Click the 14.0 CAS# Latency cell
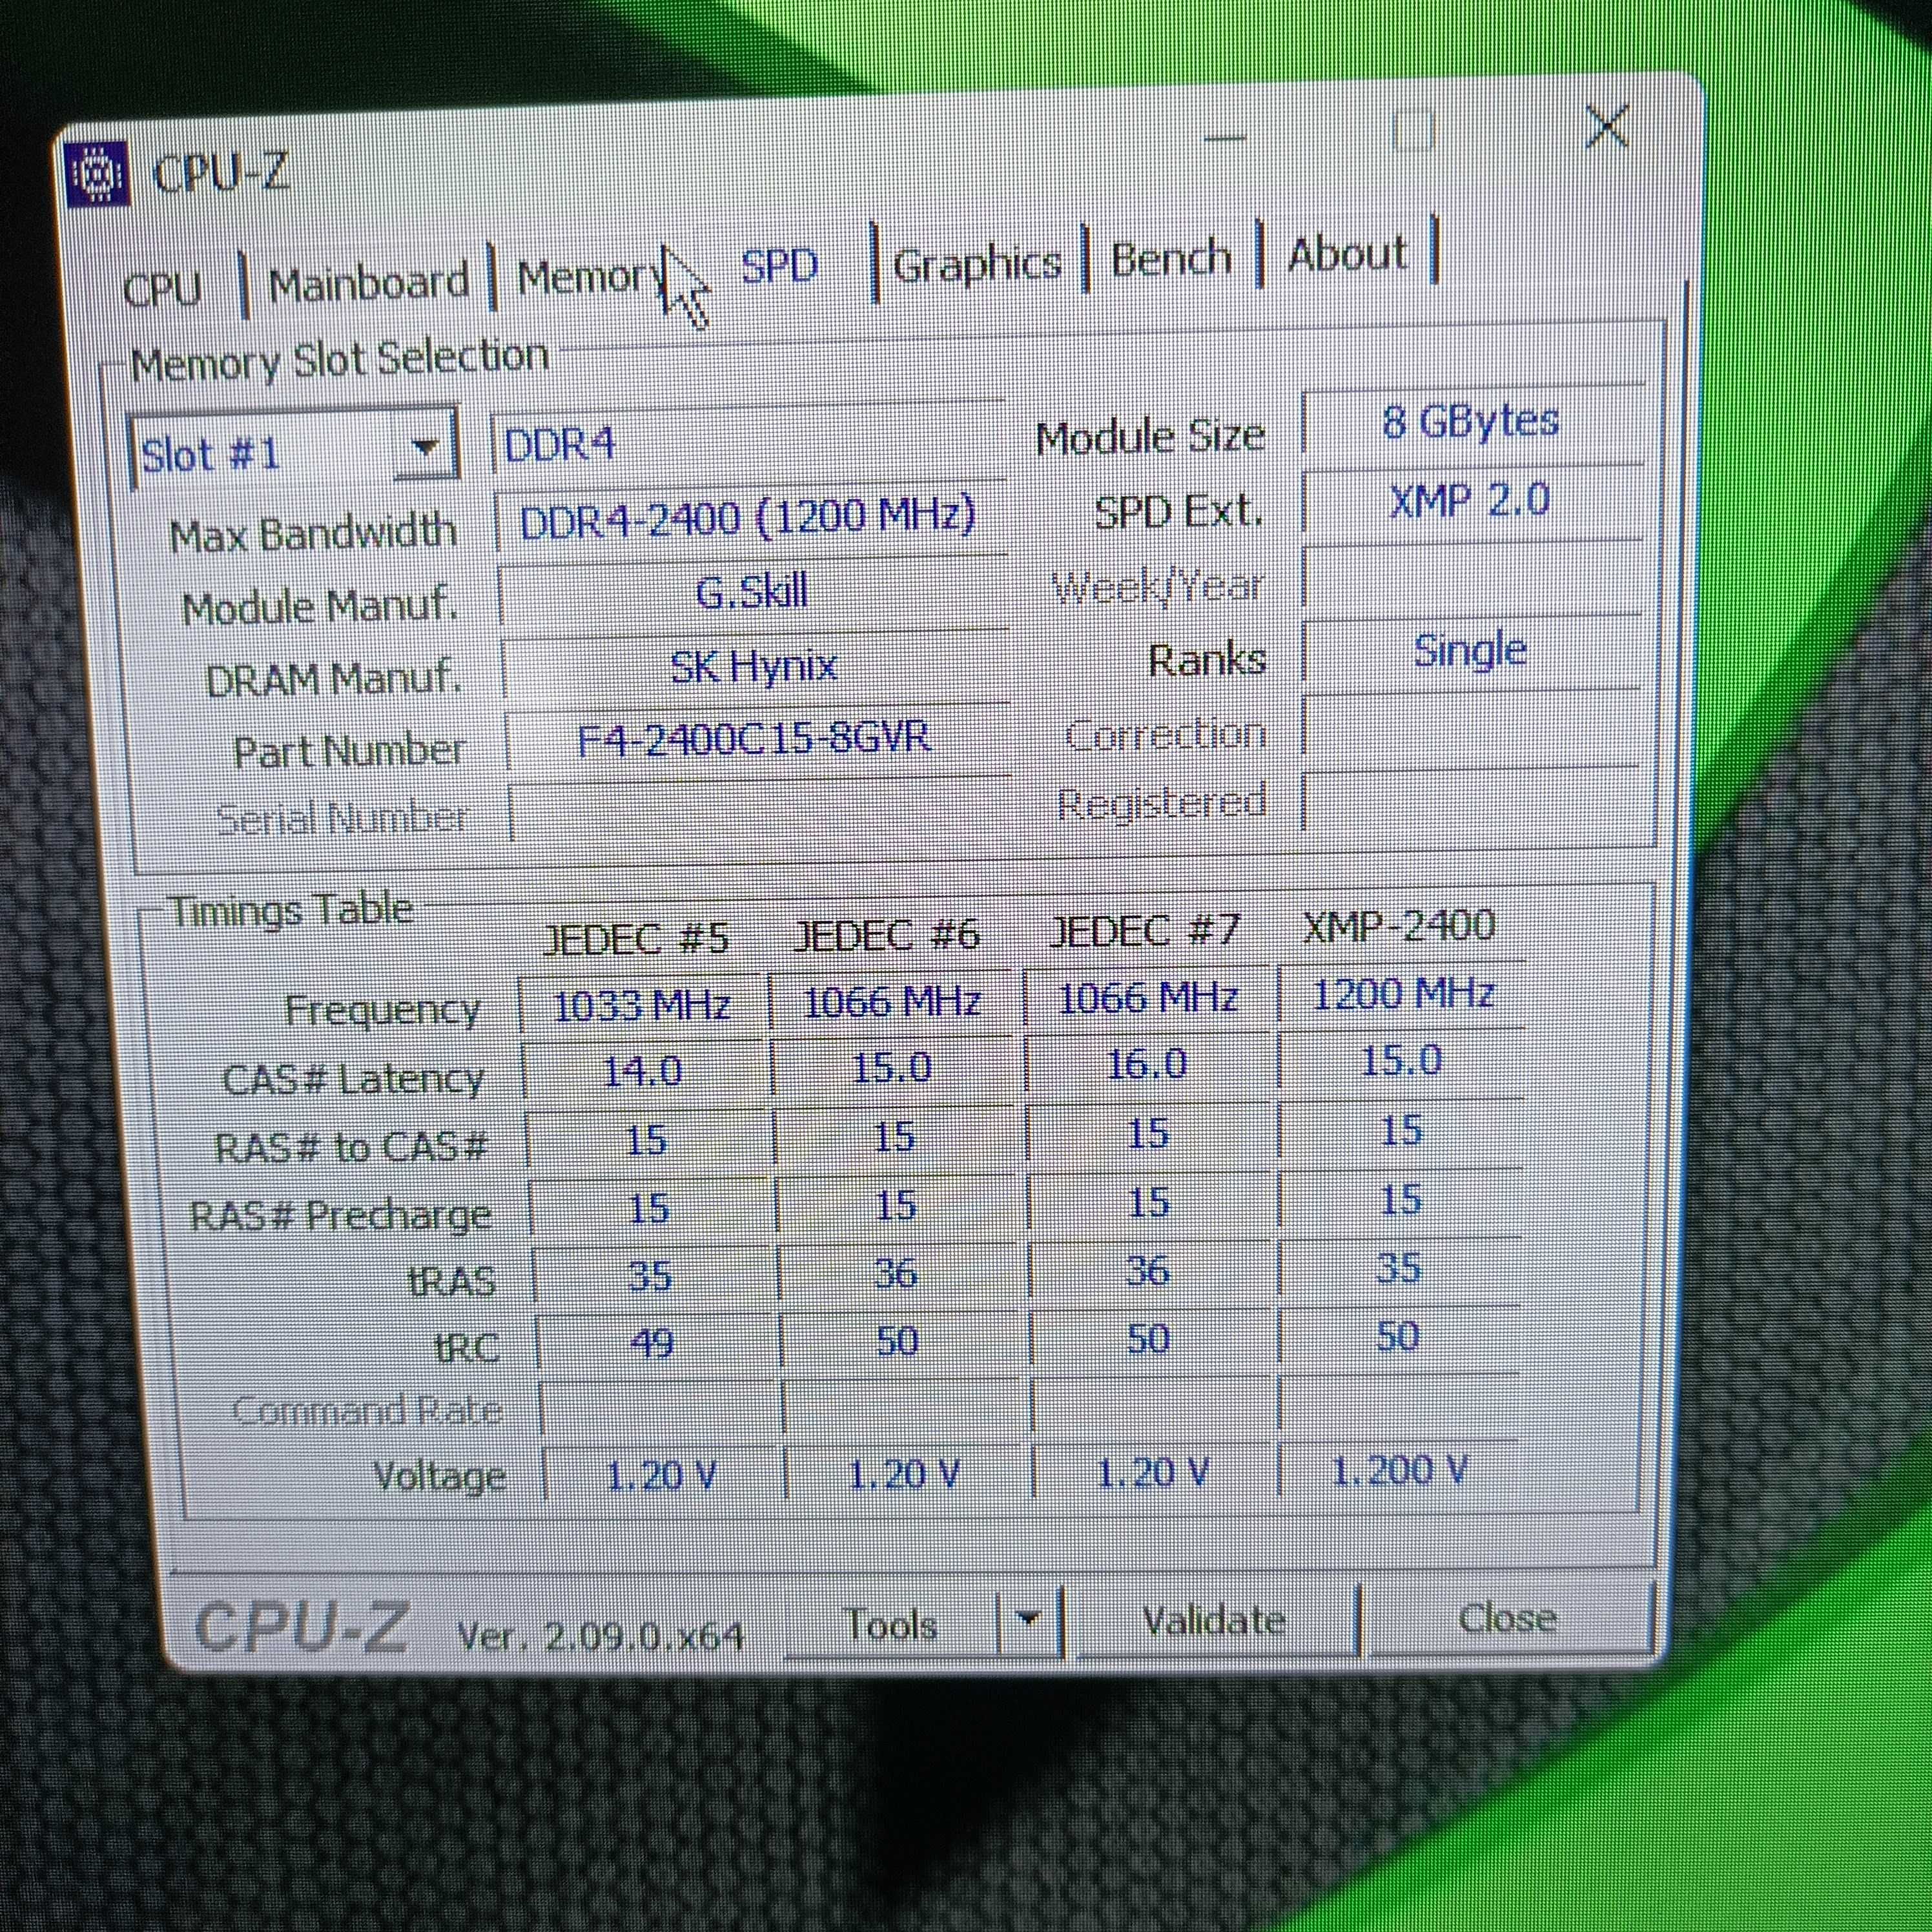1932x1932 pixels. point(644,1071)
